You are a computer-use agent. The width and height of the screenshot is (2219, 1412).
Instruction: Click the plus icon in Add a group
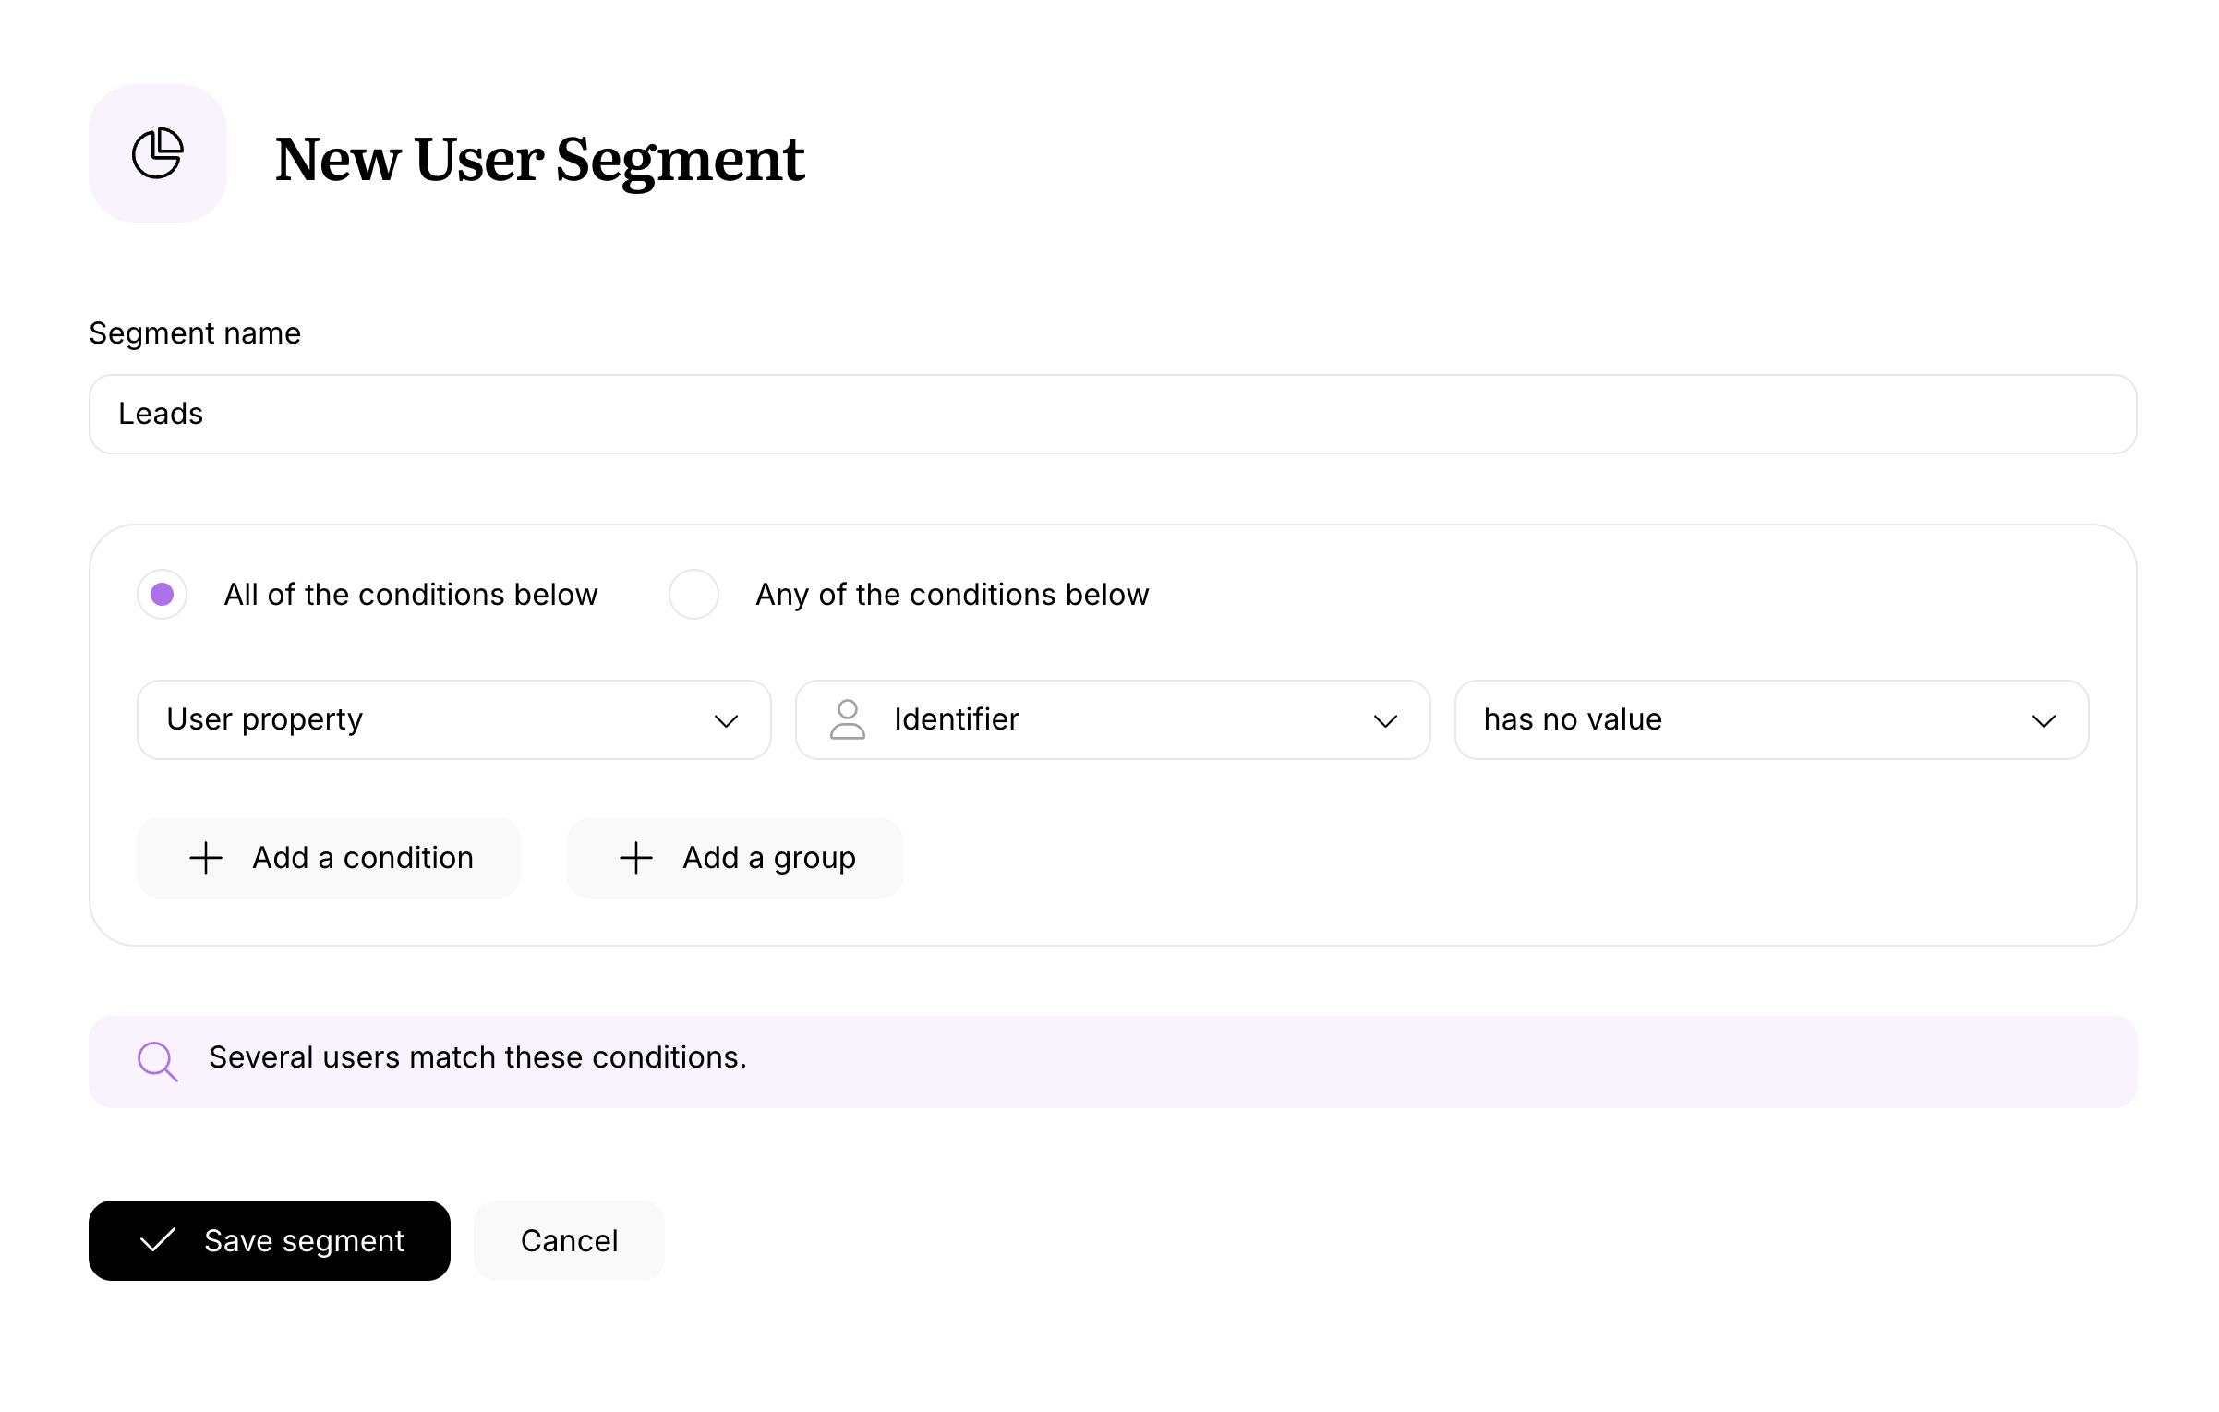[636, 858]
